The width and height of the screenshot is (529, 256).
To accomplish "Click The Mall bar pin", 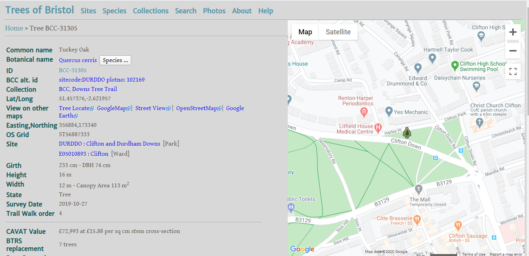I will [x=419, y=189].
